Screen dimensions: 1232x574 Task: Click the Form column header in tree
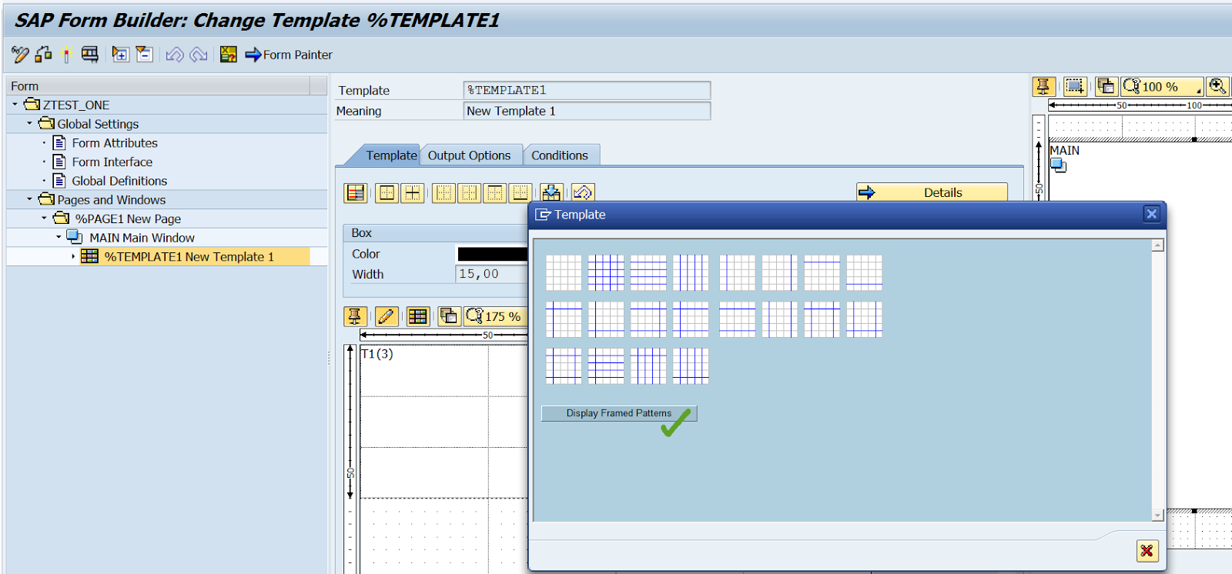point(158,85)
